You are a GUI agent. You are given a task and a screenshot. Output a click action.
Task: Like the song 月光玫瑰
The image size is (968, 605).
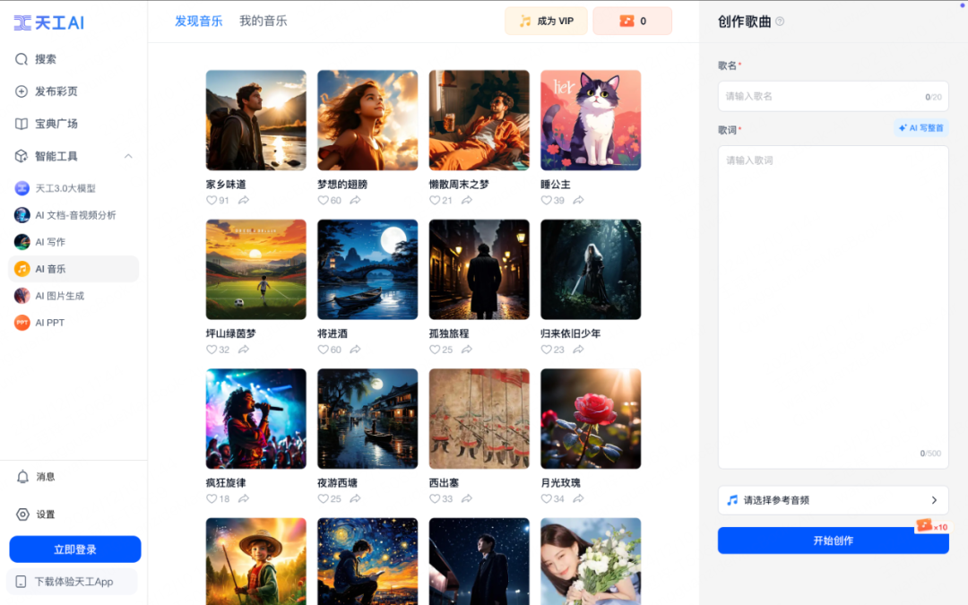pyautogui.click(x=547, y=499)
